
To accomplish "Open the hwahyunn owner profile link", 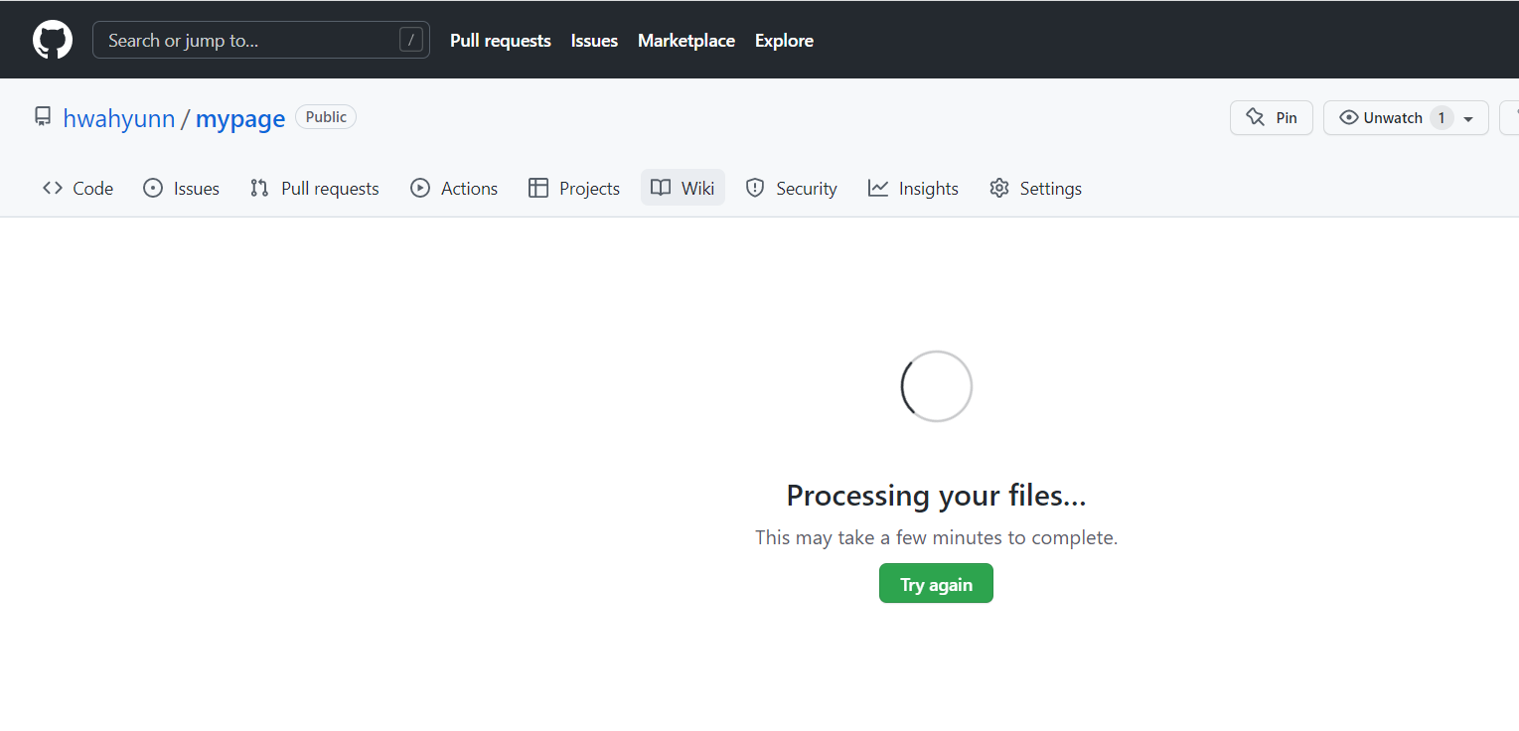I will pyautogui.click(x=119, y=119).
